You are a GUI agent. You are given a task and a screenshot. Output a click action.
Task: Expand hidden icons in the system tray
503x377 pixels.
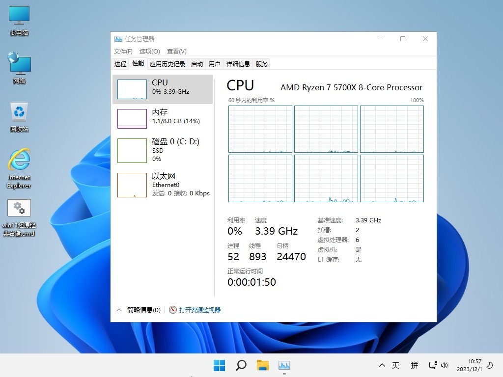(382, 365)
